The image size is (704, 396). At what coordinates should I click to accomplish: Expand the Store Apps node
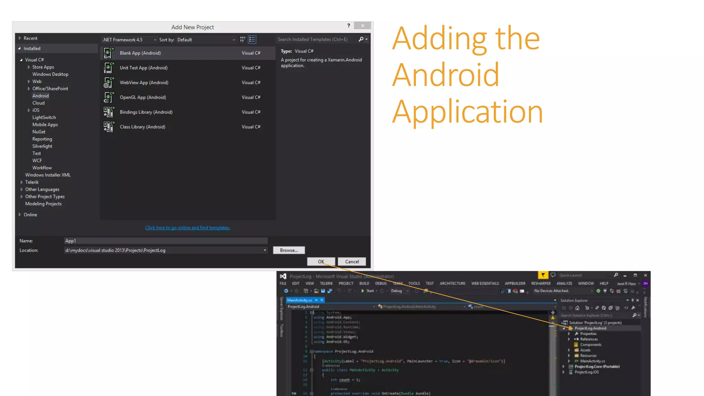29,67
